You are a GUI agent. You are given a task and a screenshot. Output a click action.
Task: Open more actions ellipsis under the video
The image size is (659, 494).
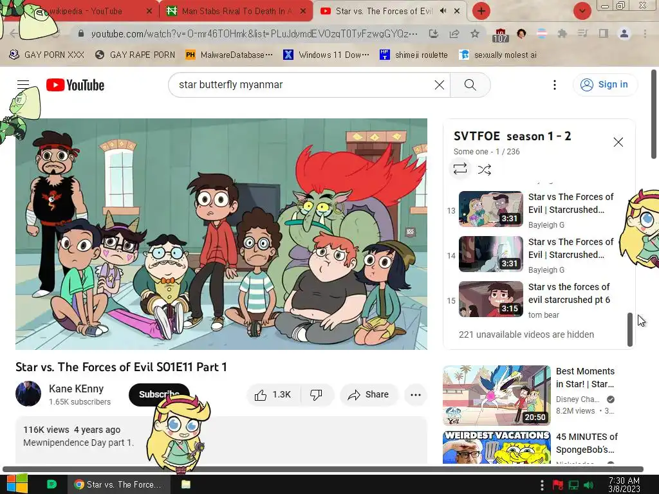click(x=415, y=394)
